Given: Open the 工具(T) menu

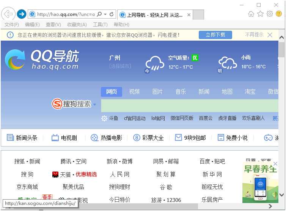Looking at the screenshot, I should [x=100, y=24].
